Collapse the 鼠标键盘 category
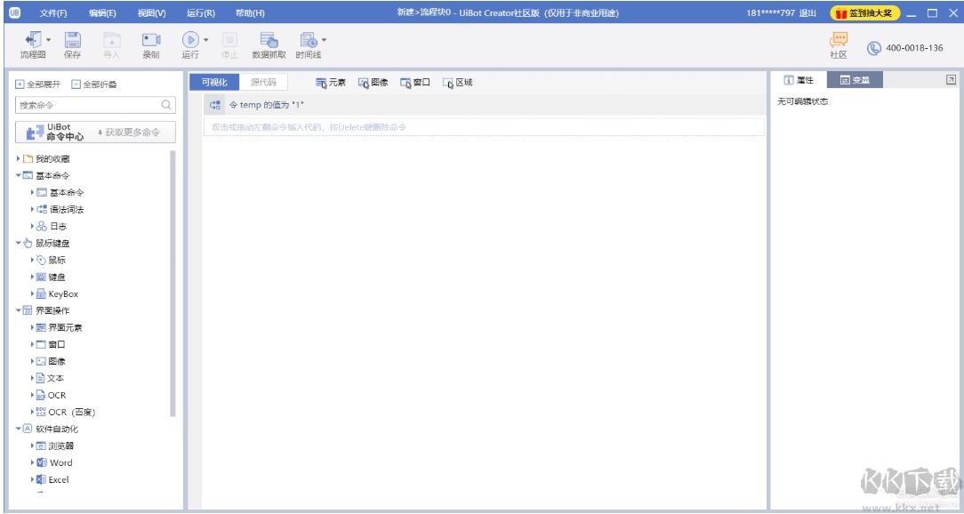Image resolution: width=964 pixels, height=514 pixels. click(x=19, y=243)
